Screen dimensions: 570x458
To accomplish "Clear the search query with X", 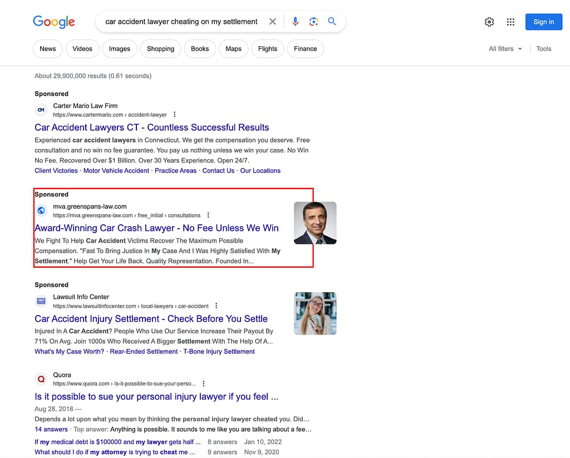I will coord(272,22).
